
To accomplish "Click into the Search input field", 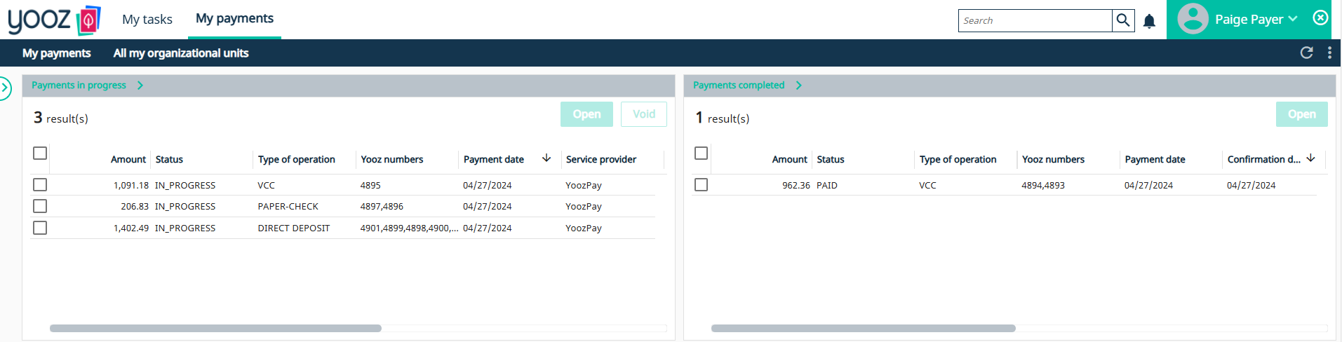I will 1035,21.
